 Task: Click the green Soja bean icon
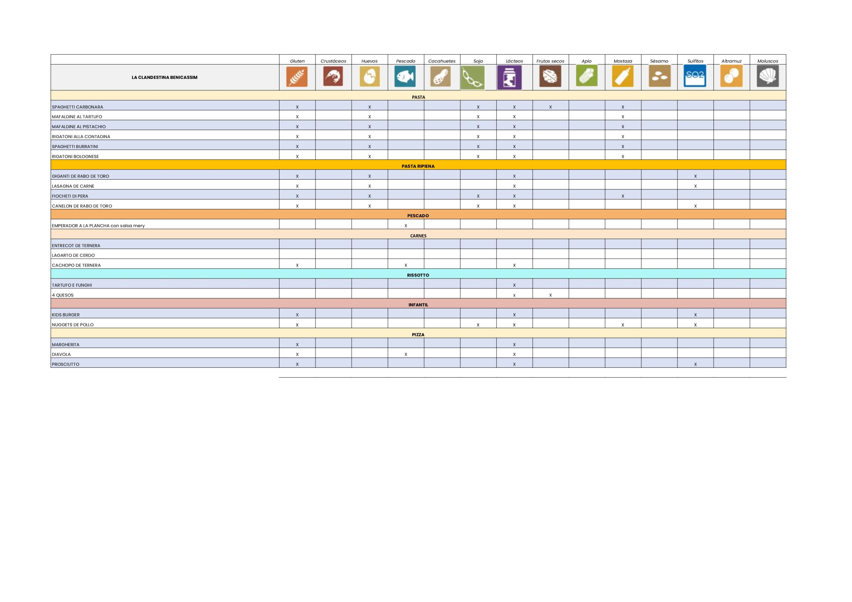pos(472,78)
